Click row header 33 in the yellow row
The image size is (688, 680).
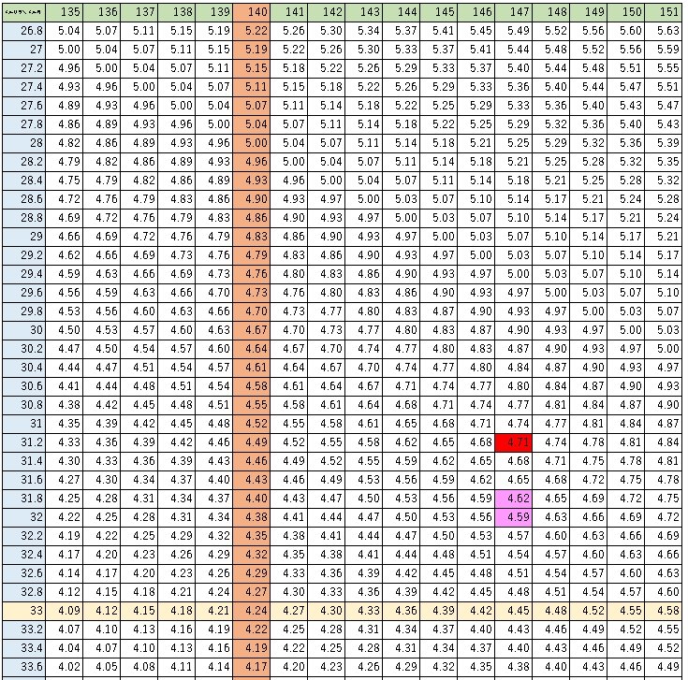[x=23, y=611]
